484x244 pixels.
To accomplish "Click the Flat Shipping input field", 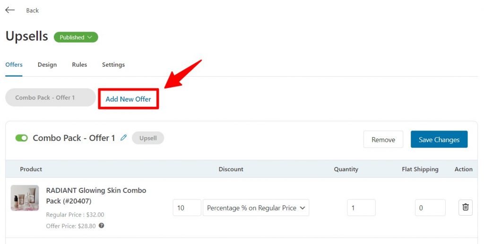I will point(430,208).
